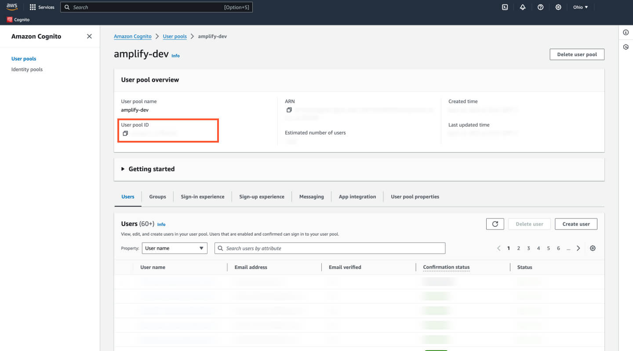Sort by Email verified column header
Viewport: 633px width, 351px height.
(345, 267)
